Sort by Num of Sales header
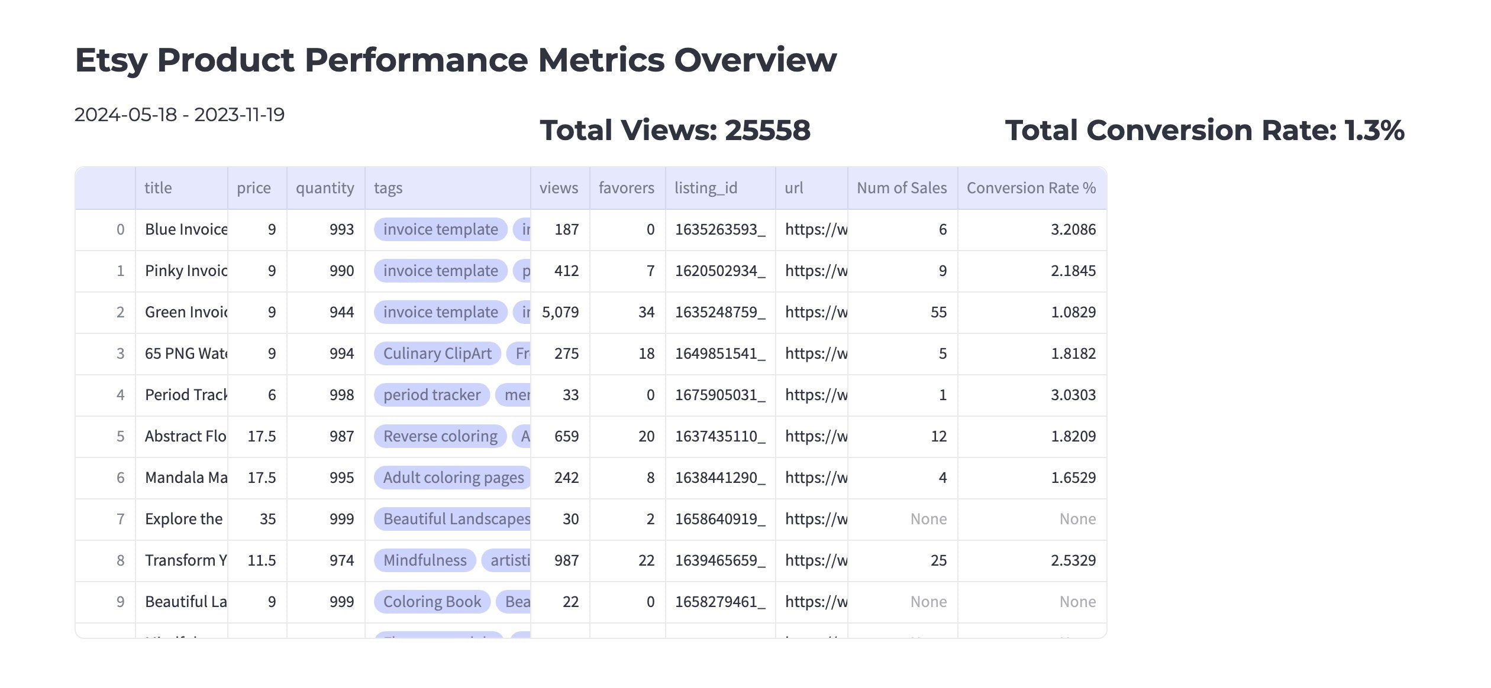 903,188
